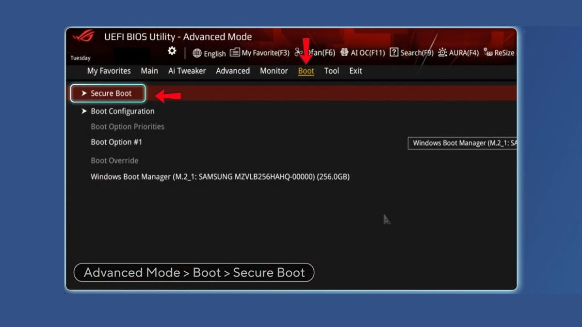Click the globe language icon
The height and width of the screenshot is (327, 582).
pyautogui.click(x=197, y=53)
